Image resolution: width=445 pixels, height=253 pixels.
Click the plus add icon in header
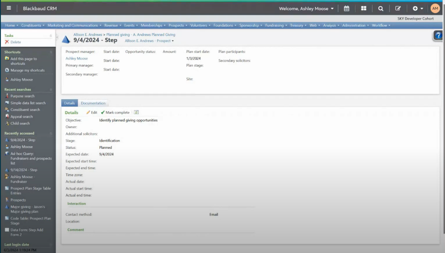pyautogui.click(x=415, y=8)
